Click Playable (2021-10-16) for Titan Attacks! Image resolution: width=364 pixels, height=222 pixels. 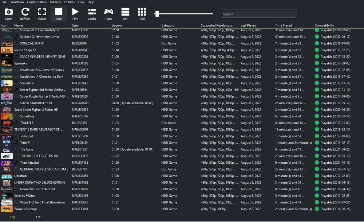click(336, 163)
